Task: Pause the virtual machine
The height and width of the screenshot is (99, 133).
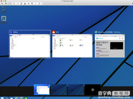Action: coord(2,3)
